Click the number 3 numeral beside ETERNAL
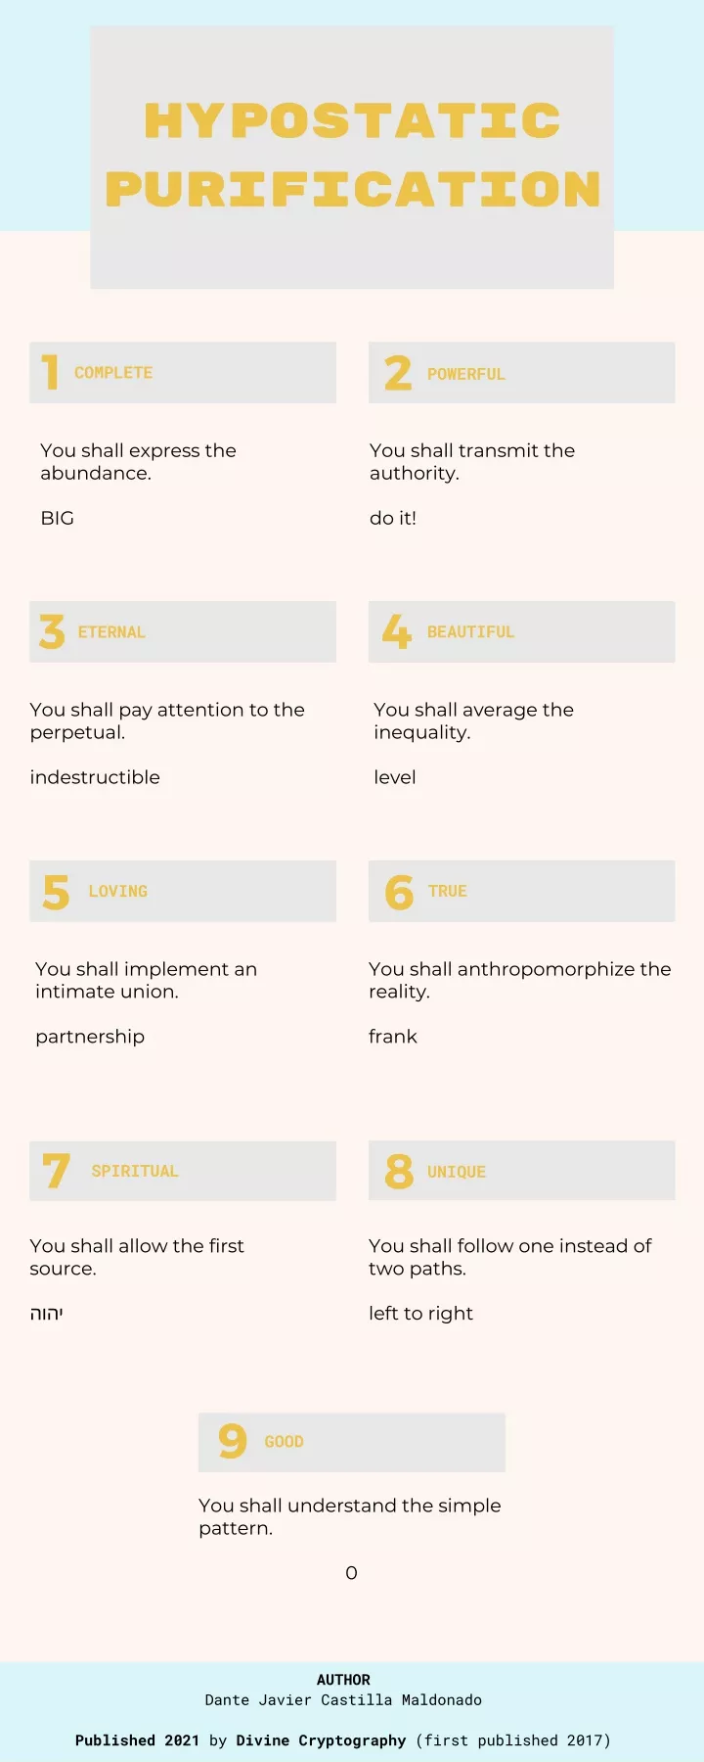Image resolution: width=704 pixels, height=1762 pixels. (x=52, y=631)
